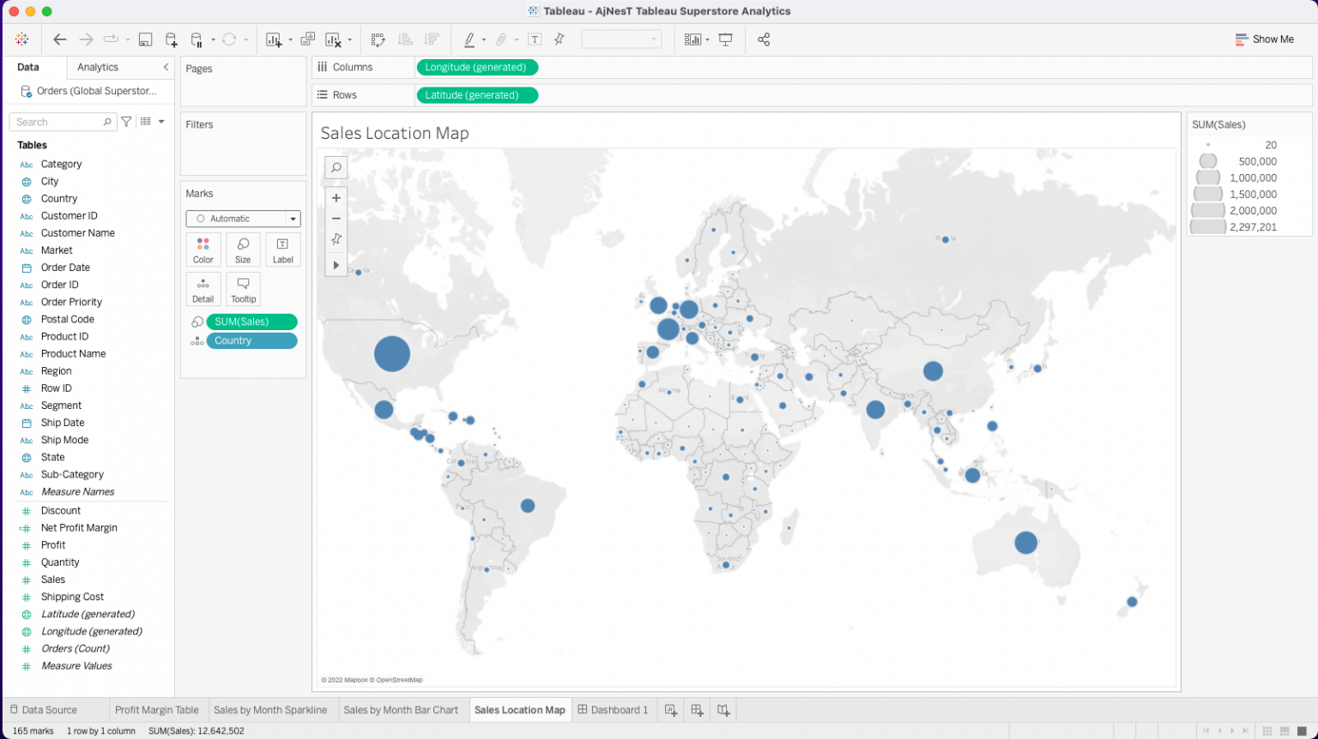Add a new data source from toolbar
The width and height of the screenshot is (1318, 739).
tap(171, 39)
